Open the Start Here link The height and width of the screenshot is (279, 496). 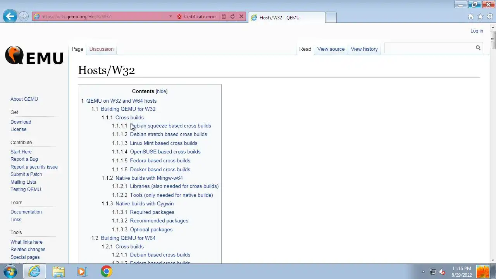click(21, 152)
